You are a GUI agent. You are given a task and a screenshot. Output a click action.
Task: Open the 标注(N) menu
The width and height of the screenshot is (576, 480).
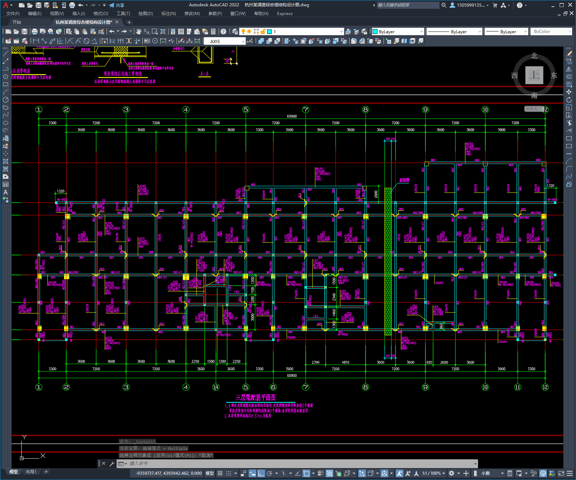point(168,14)
